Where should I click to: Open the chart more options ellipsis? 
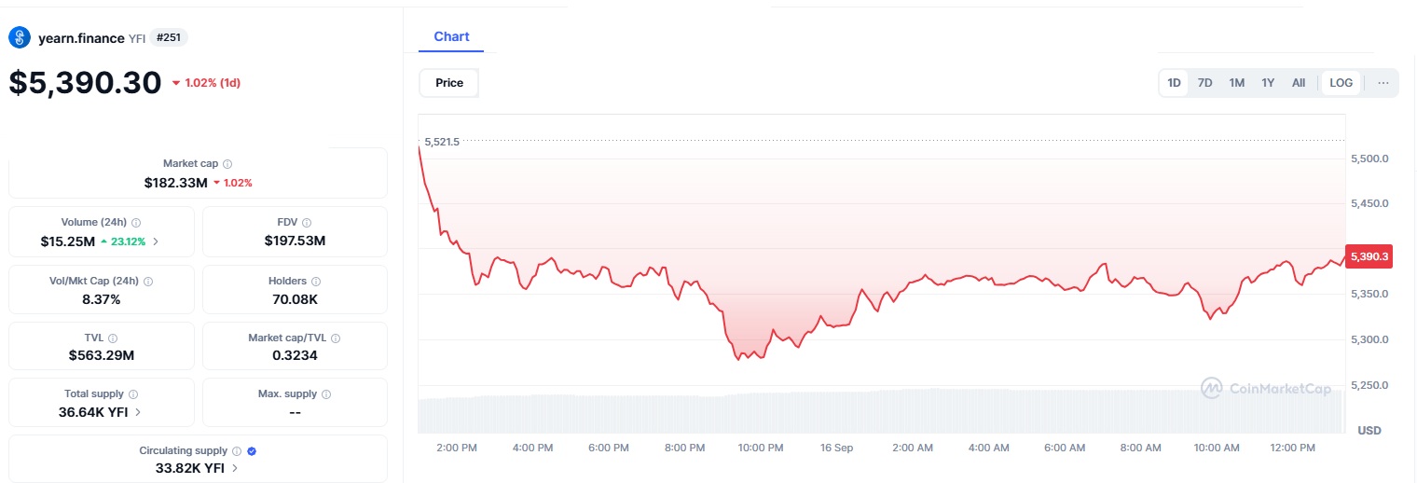pos(1383,83)
